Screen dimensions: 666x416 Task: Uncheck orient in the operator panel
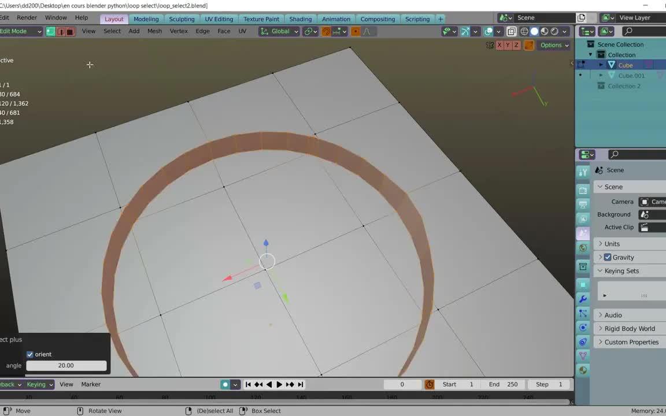pos(30,354)
